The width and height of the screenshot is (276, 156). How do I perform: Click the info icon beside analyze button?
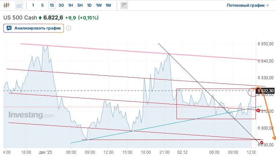coord(69,28)
